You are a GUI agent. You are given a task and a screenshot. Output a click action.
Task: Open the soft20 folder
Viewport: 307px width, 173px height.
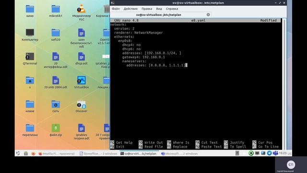click(x=56, y=33)
